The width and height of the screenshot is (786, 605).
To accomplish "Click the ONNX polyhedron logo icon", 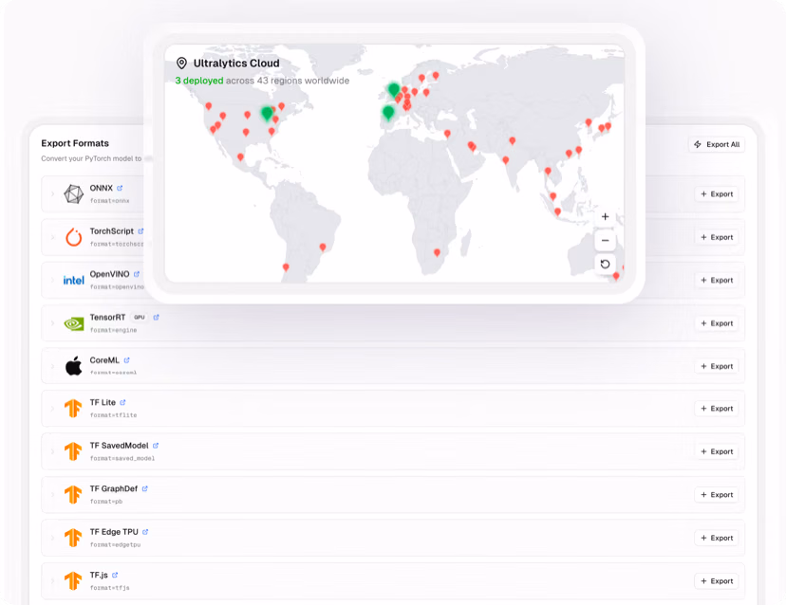I will (74, 193).
